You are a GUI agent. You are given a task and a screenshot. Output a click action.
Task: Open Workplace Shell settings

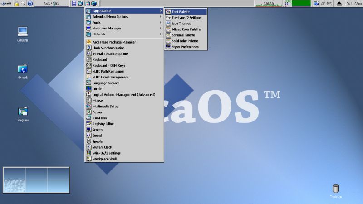pyautogui.click(x=124, y=159)
